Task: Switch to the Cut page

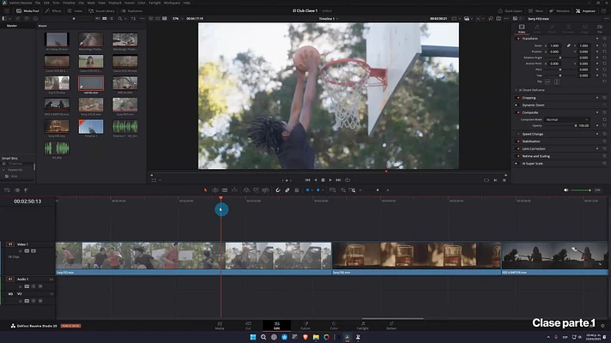Action: pos(248,326)
